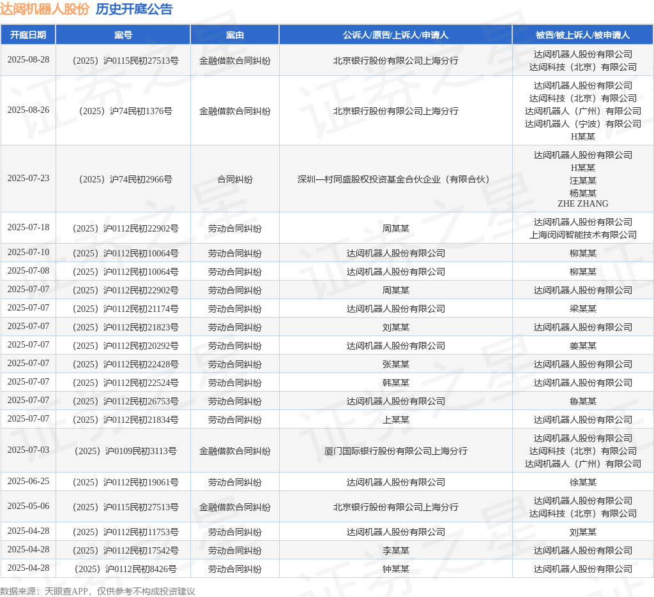Viewport: 654px width, 597px height.
Task: Click case number (2025)沪0112民初22524号
Action: coord(126,383)
